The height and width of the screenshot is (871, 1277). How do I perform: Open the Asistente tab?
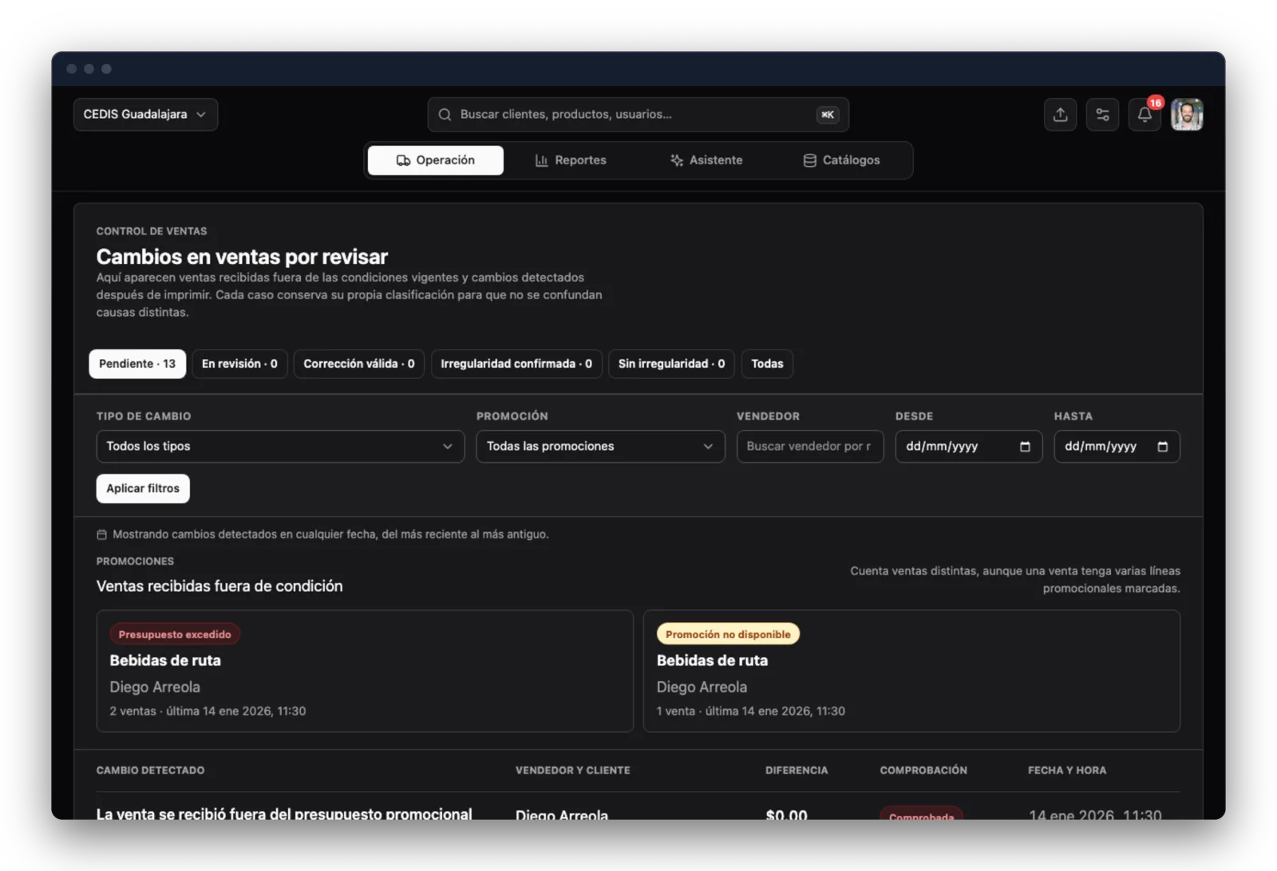[706, 160]
